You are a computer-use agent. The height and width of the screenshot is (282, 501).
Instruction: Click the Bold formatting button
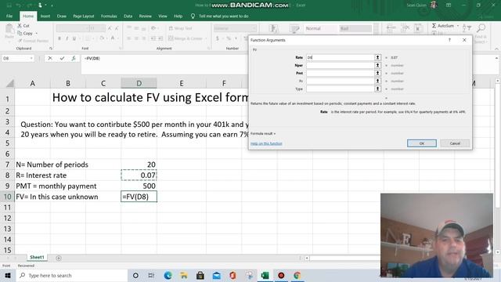[x=59, y=38]
